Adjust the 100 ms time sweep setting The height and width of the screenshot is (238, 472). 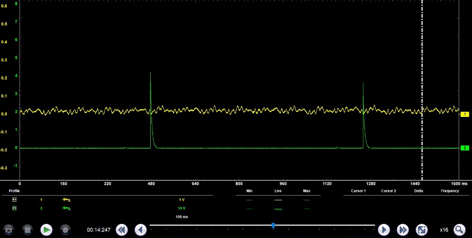coord(181,216)
